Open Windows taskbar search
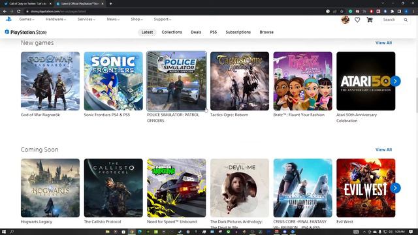The height and width of the screenshot is (235, 418). pyautogui.click(x=12, y=232)
